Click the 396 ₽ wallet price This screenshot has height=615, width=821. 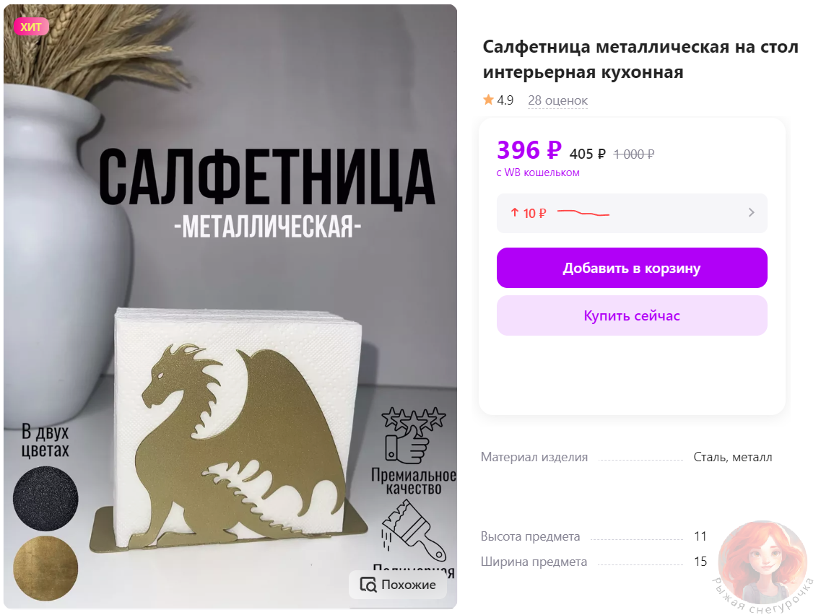coord(529,150)
